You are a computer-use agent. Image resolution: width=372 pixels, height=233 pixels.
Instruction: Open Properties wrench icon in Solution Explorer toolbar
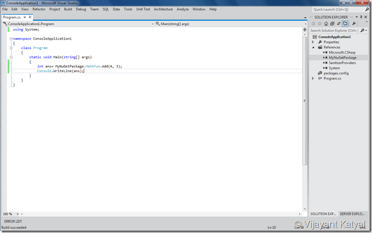(x=354, y=24)
